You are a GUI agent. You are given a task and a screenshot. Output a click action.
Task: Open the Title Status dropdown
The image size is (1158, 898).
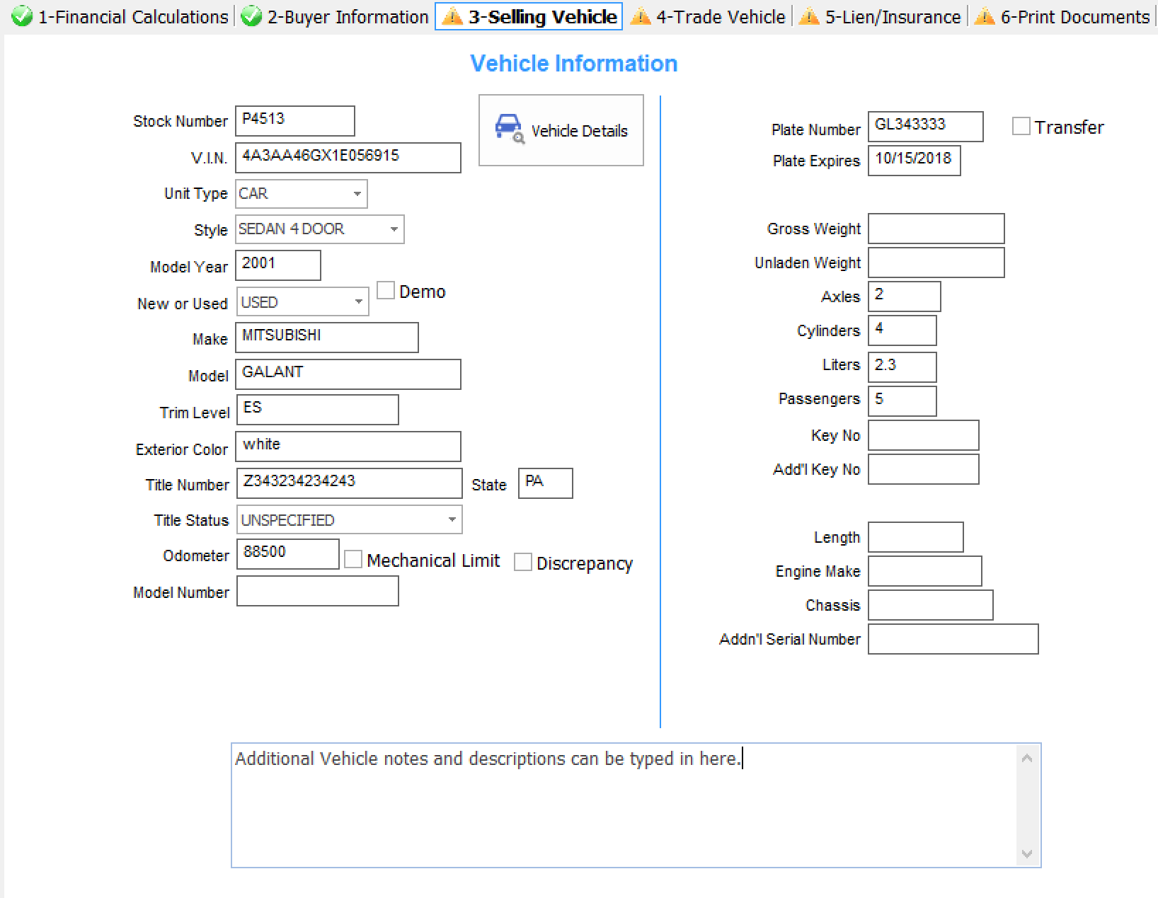[x=452, y=520]
